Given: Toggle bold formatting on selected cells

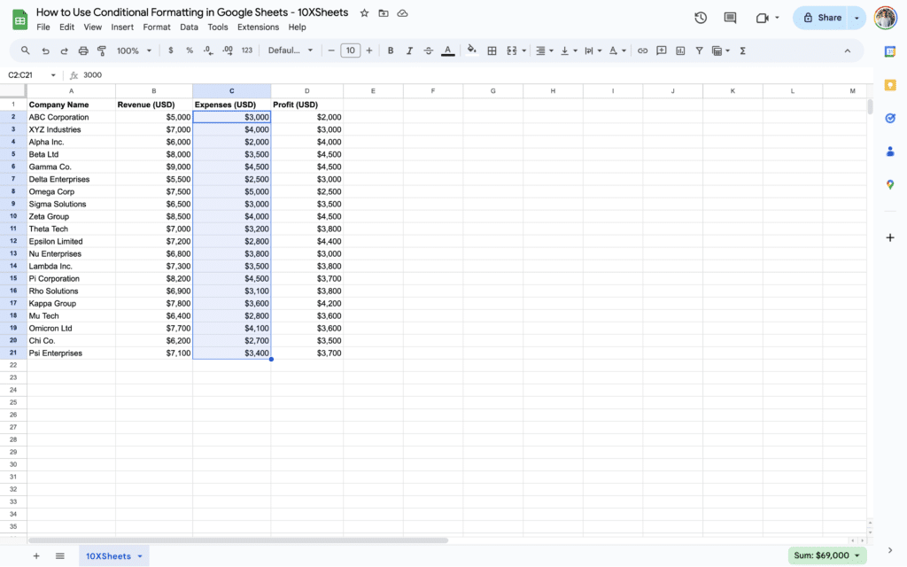Looking at the screenshot, I should (390, 50).
